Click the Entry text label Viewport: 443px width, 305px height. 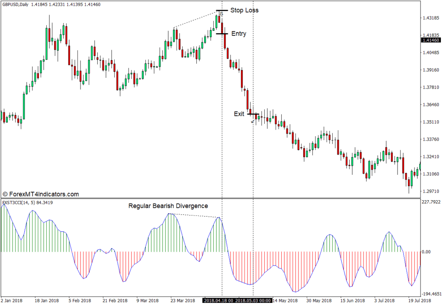pyautogui.click(x=239, y=34)
